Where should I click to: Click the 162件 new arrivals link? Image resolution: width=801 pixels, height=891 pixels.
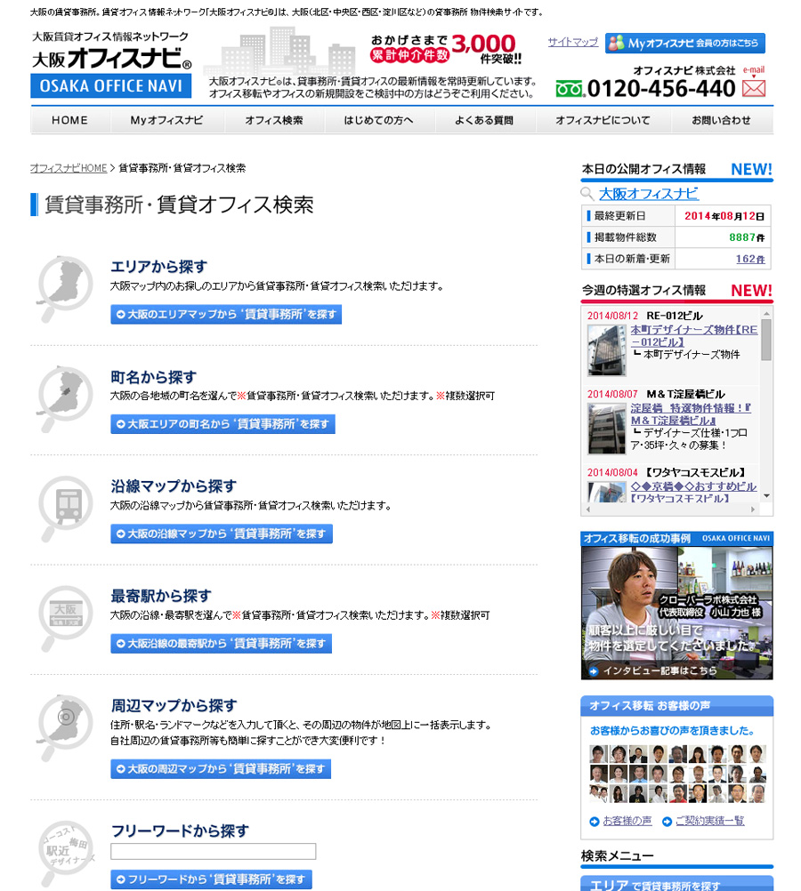[x=749, y=259]
